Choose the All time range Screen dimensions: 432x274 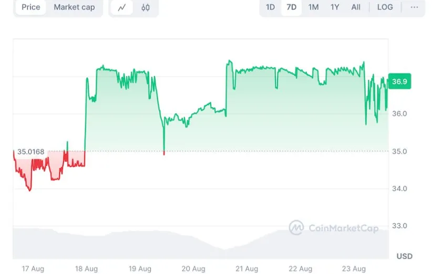[356, 7]
